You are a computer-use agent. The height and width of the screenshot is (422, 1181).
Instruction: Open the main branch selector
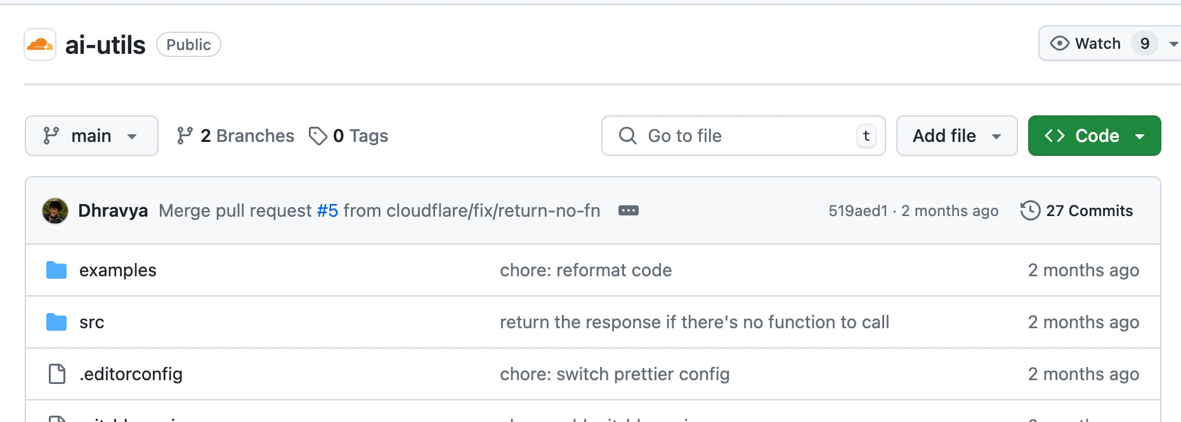pos(91,136)
